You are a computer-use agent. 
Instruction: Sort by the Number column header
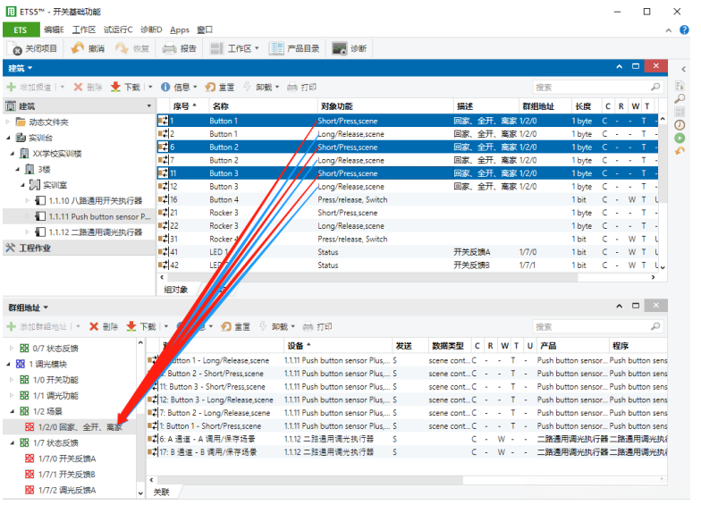tap(184, 106)
